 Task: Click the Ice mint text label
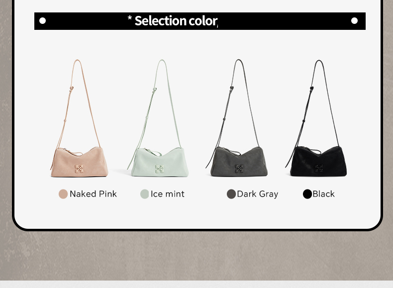(x=168, y=194)
